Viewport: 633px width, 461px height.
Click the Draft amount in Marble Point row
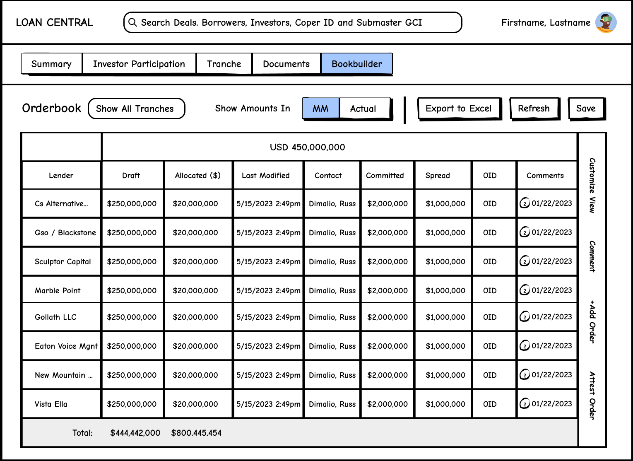pyautogui.click(x=132, y=290)
